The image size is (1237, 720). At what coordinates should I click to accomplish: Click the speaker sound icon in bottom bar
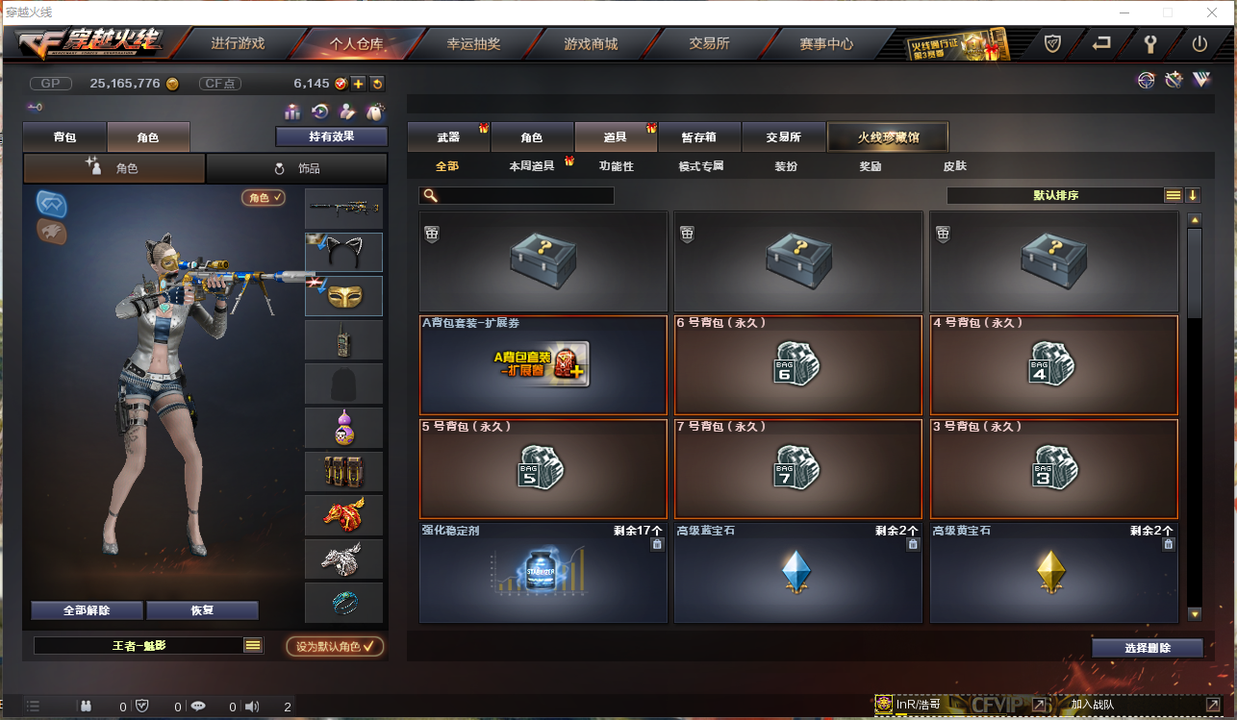(252, 707)
